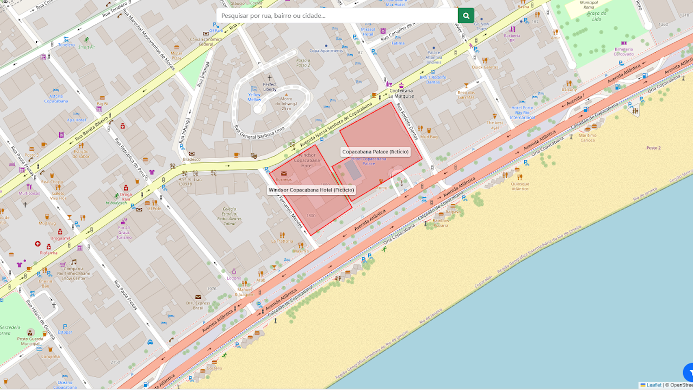
Task: Focus the "Pesquisar por rua, bairro ou cidade" field
Action: coord(337,16)
